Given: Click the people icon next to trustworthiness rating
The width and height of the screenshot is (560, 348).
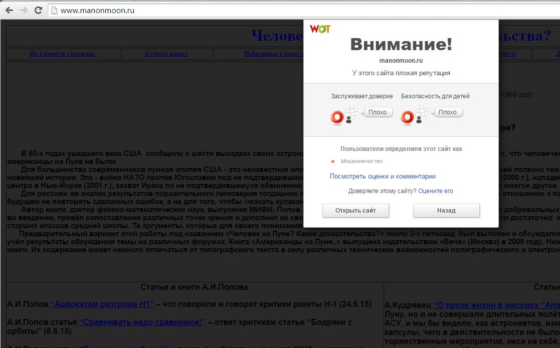Looking at the screenshot, I should 352,114.
